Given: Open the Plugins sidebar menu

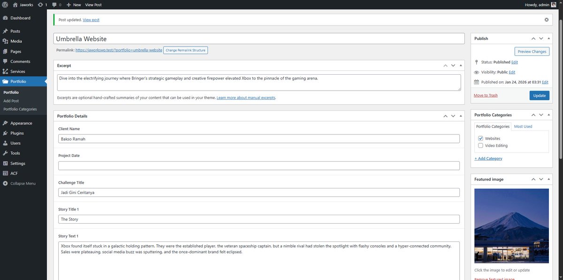Looking at the screenshot, I should [23, 133].
